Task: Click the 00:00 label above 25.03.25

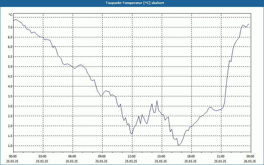Action: [12, 156]
